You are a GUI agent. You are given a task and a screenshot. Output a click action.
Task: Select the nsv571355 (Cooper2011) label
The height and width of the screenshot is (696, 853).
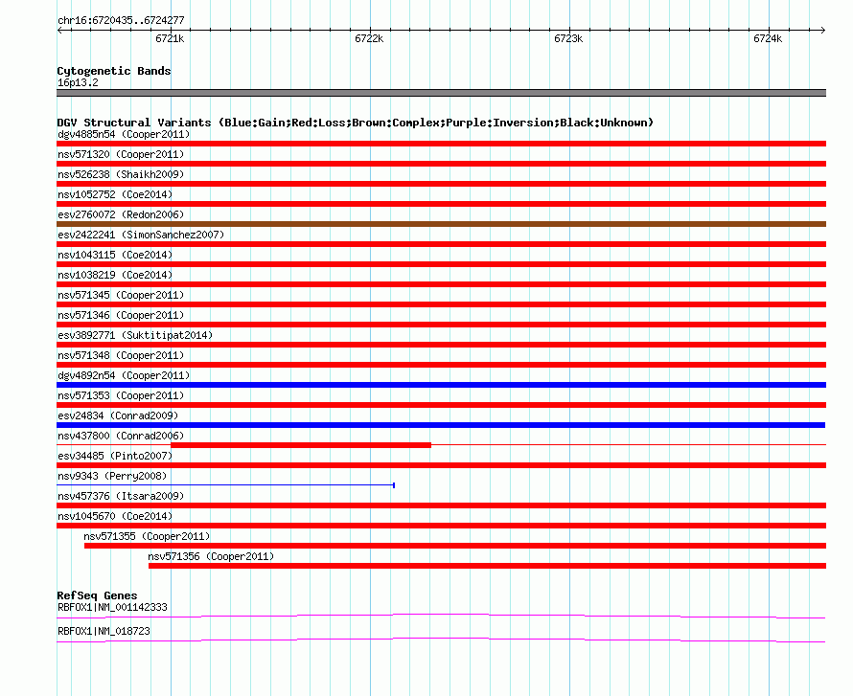[x=147, y=536]
